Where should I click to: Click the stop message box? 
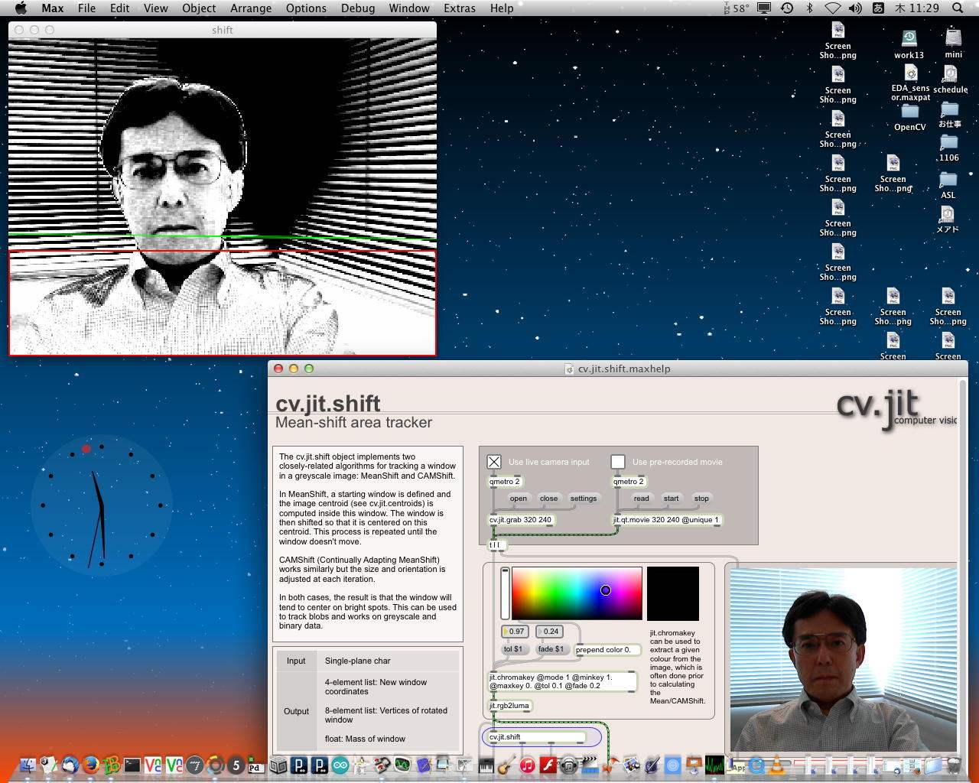pos(701,499)
